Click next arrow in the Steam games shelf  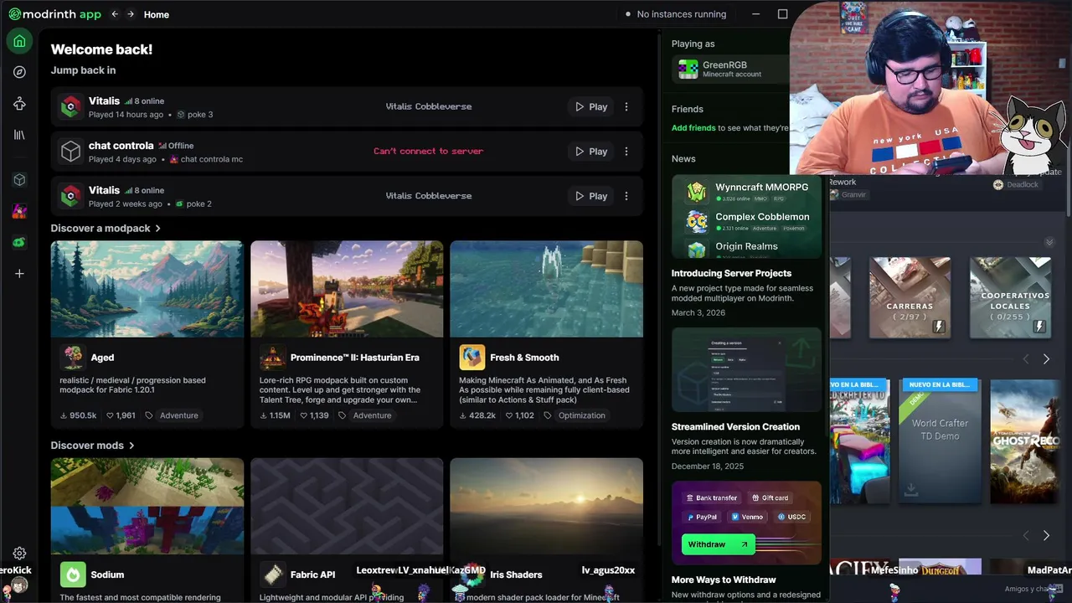1046,535
